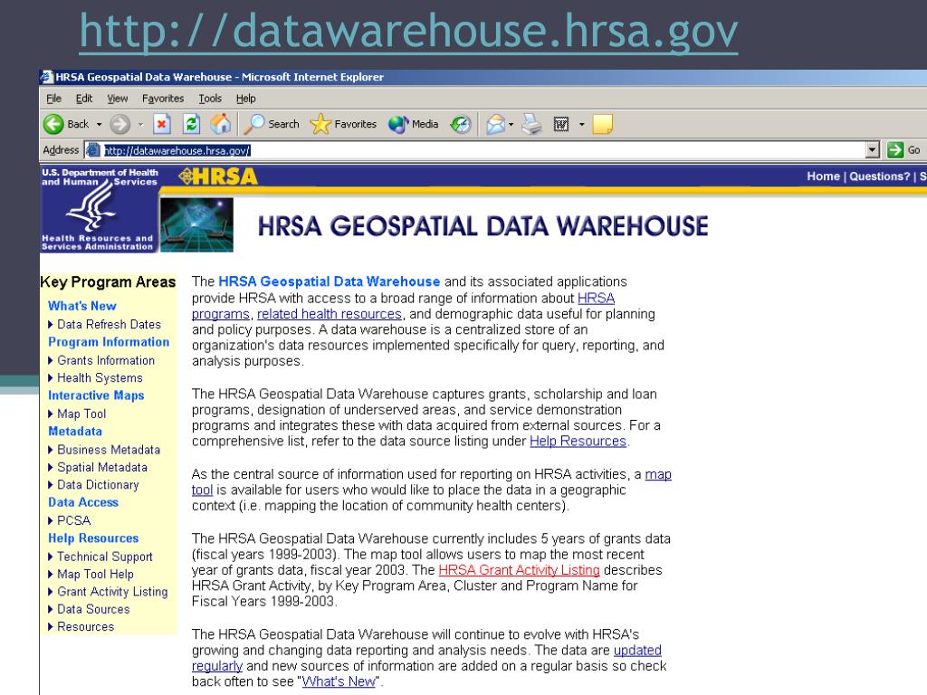Expand the Edit dropdown arrow
927x695 pixels.
tap(582, 125)
